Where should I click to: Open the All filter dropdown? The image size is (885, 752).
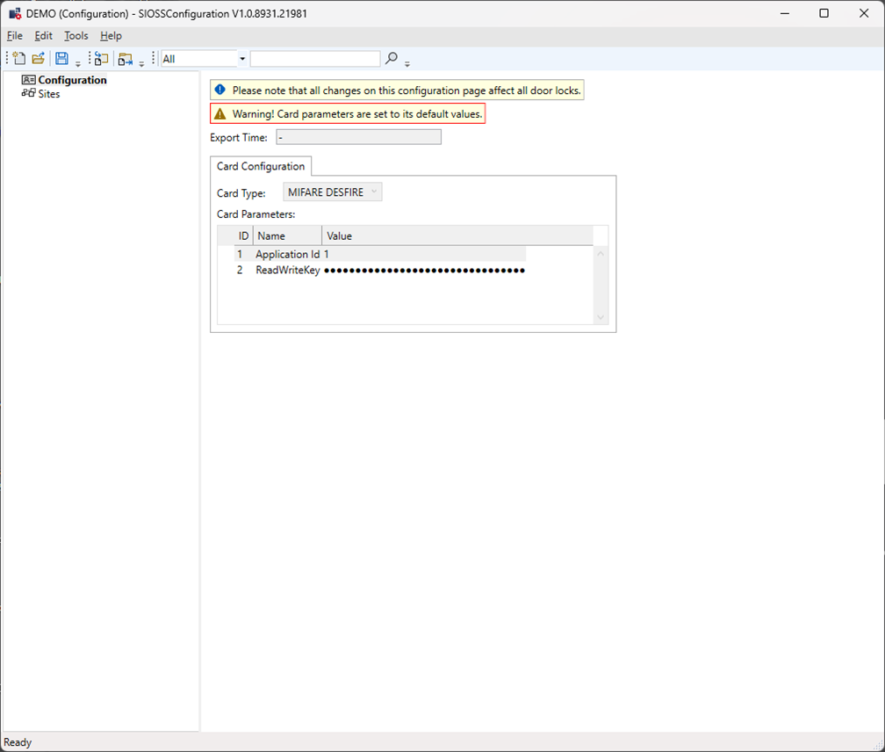(242, 59)
